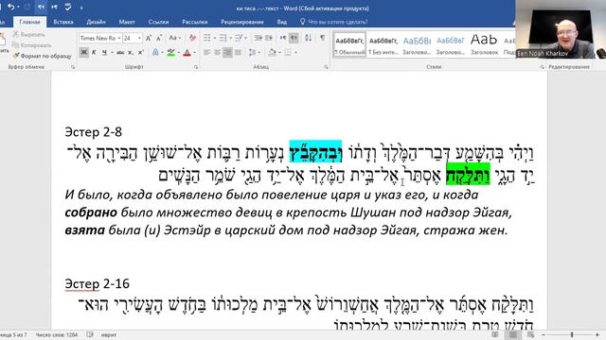This screenshot has width=606, height=340.
Task: Click word count (Число слов: 1284)
Action: pos(57,334)
